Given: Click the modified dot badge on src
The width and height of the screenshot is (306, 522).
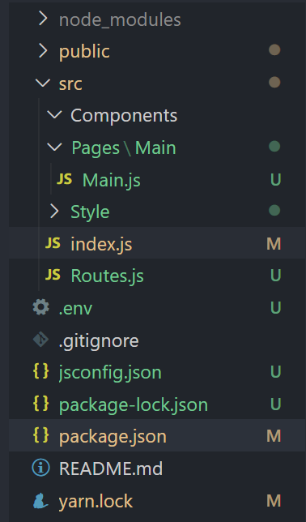Looking at the screenshot, I should pyautogui.click(x=274, y=82).
